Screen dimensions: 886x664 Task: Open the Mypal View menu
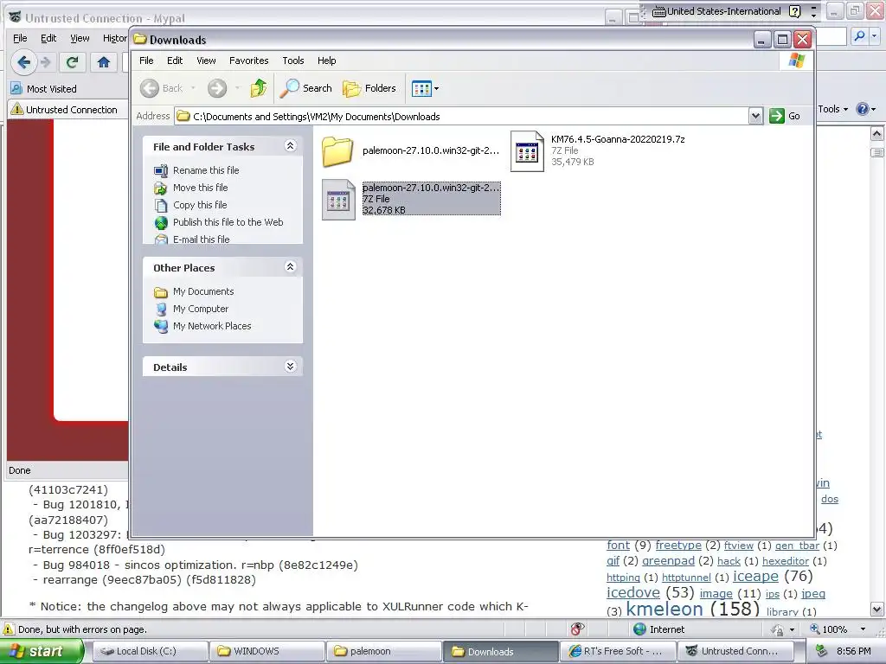tap(80, 38)
